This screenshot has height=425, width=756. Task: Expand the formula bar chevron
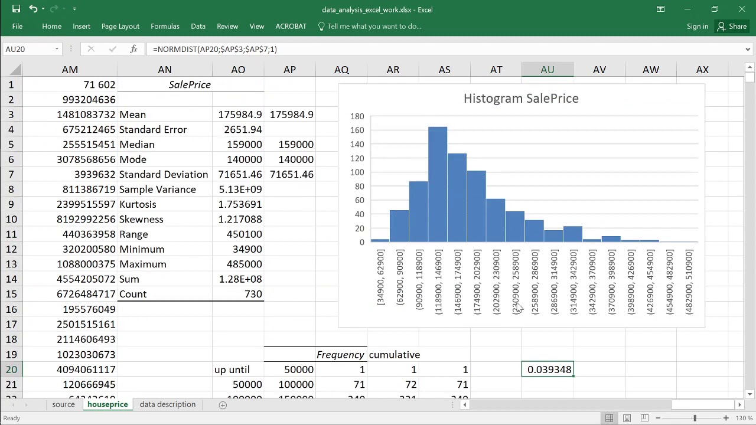click(x=748, y=49)
